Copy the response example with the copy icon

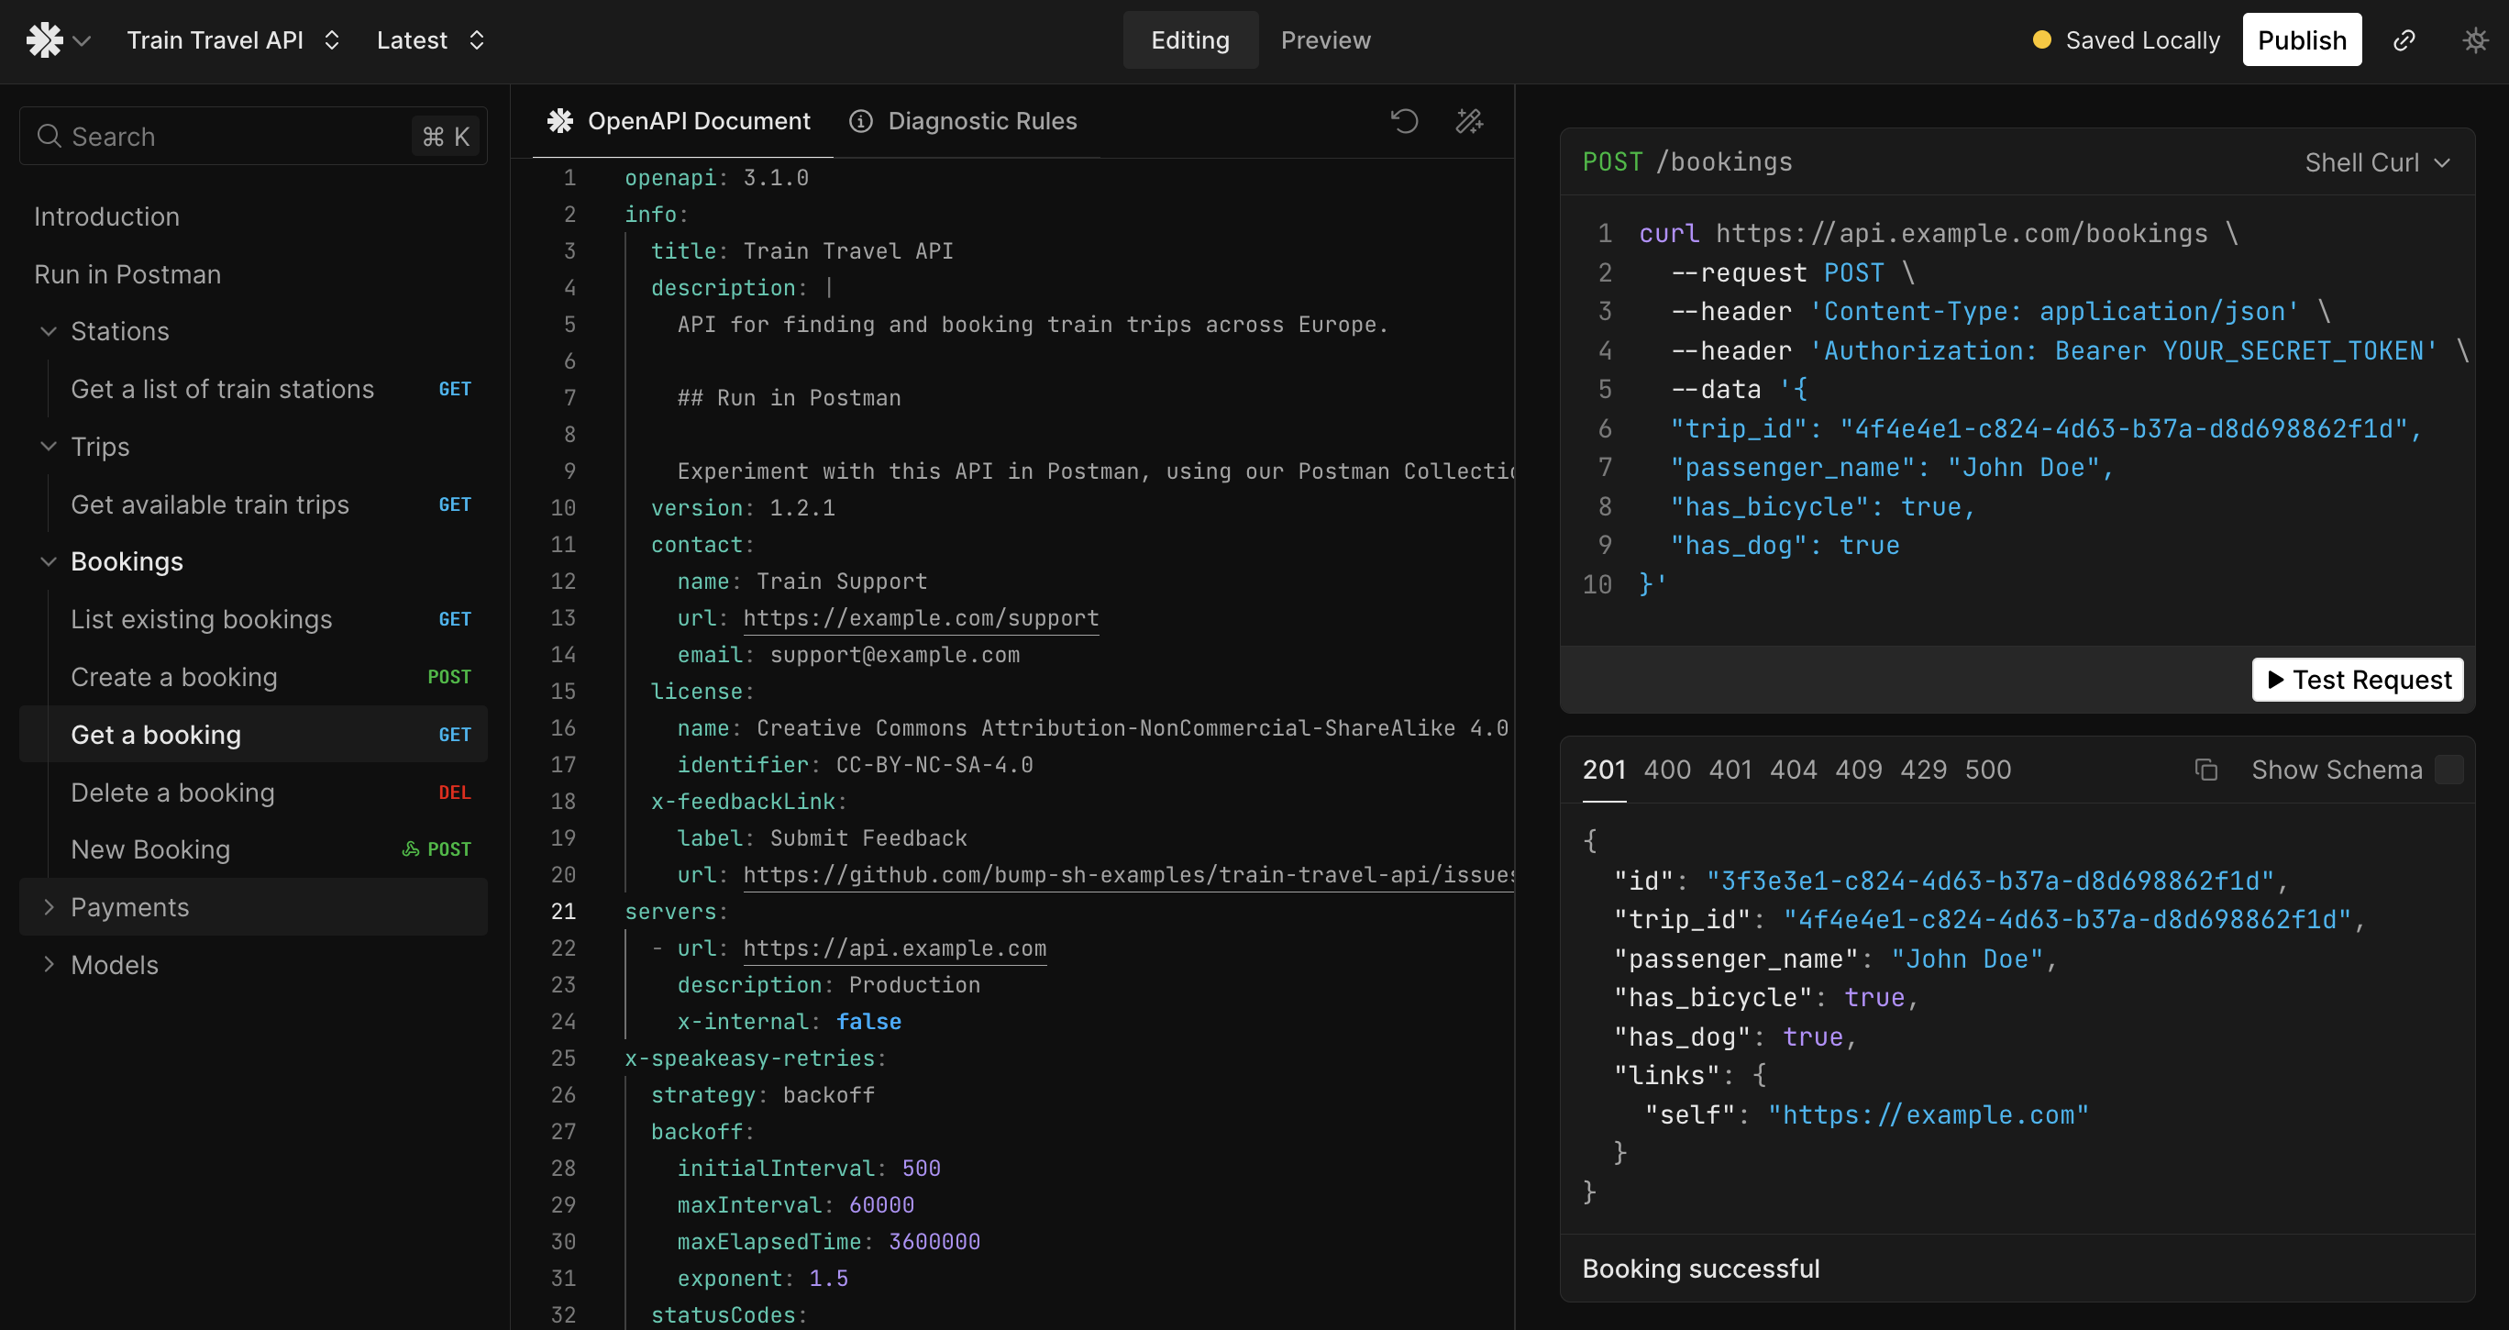click(x=2206, y=770)
